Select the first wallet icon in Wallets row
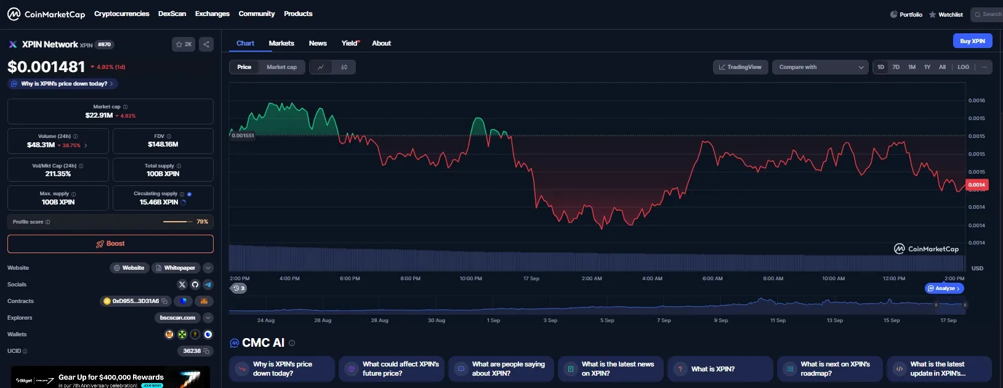This screenshot has height=388, width=1003. (169, 334)
